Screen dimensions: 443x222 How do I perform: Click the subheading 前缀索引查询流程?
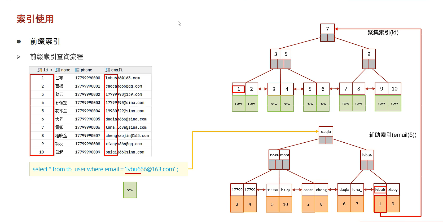(x=56, y=57)
